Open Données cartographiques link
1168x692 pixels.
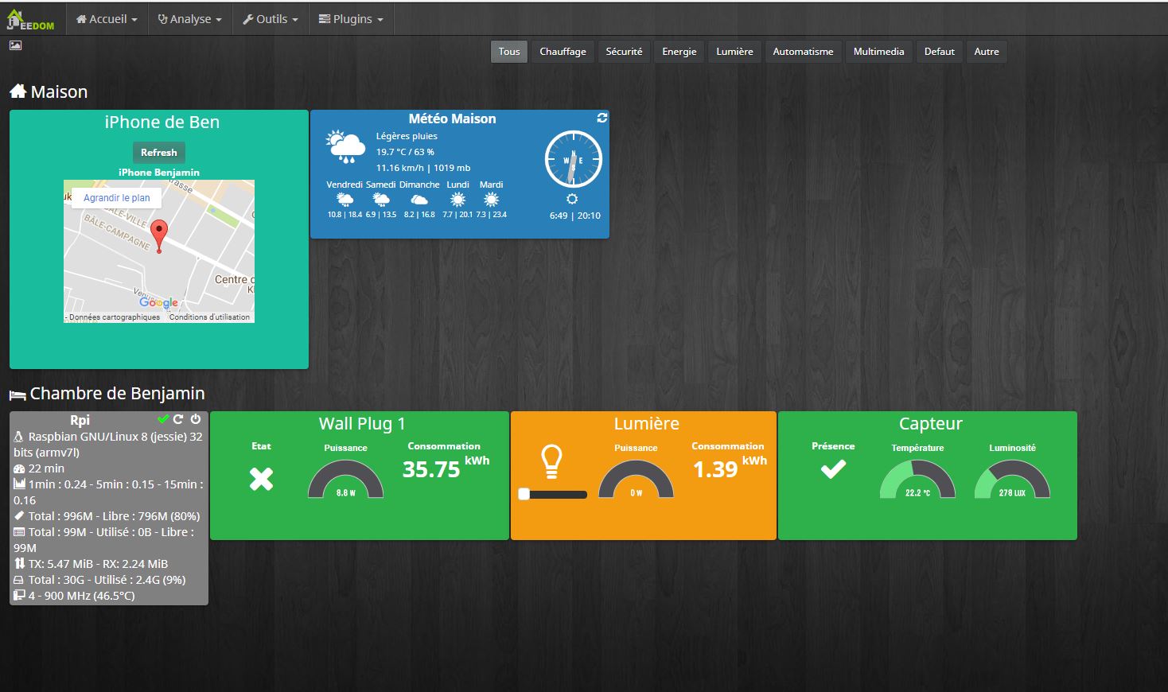pos(114,317)
